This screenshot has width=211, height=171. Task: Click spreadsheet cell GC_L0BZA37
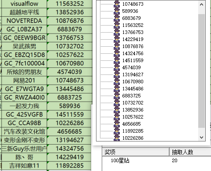tap(24, 29)
